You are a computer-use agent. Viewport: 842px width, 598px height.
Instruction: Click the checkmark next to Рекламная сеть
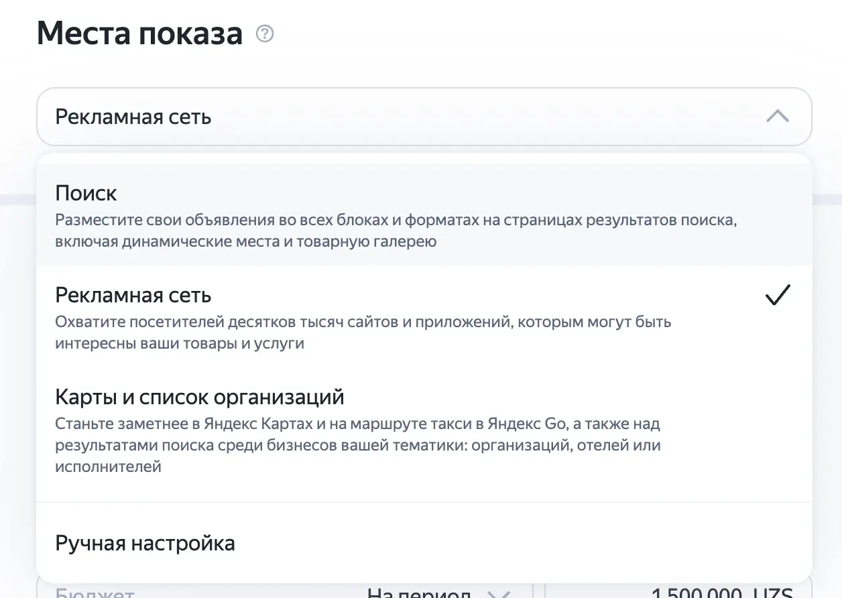pyautogui.click(x=778, y=295)
